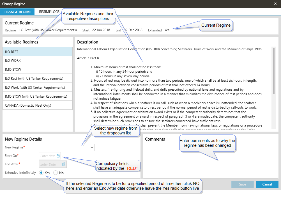Select ILO Rest with US Tanker Requirements

point(38,79)
